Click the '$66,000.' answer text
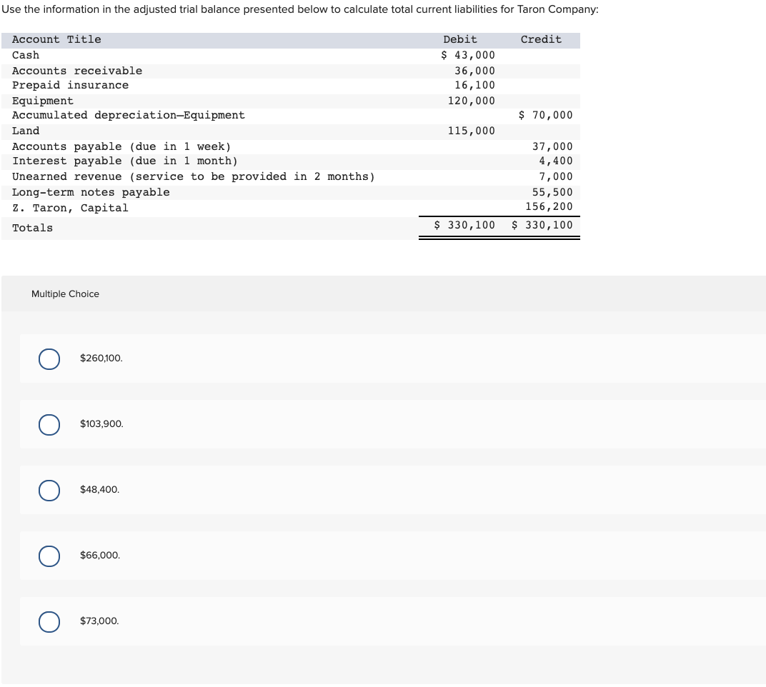The height and width of the screenshot is (687, 766). (99, 555)
